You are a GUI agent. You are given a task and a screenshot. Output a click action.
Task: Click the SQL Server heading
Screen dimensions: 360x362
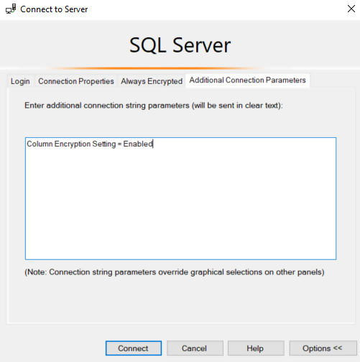(180, 45)
